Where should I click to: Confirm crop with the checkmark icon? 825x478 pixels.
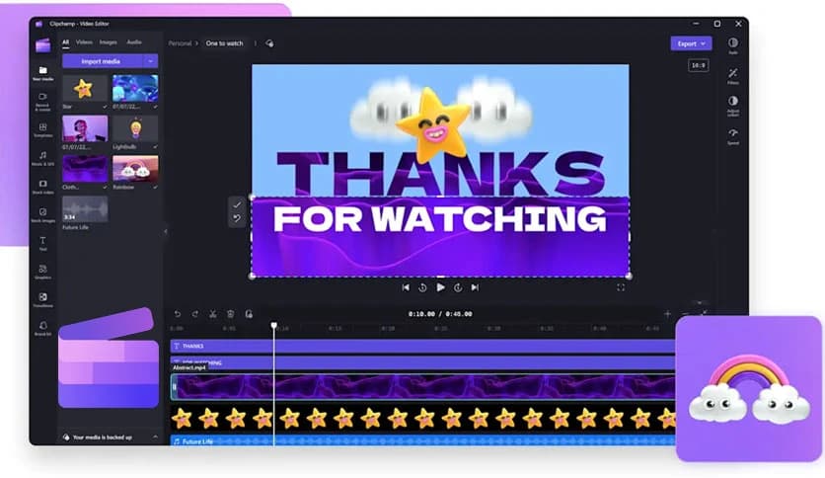[237, 204]
